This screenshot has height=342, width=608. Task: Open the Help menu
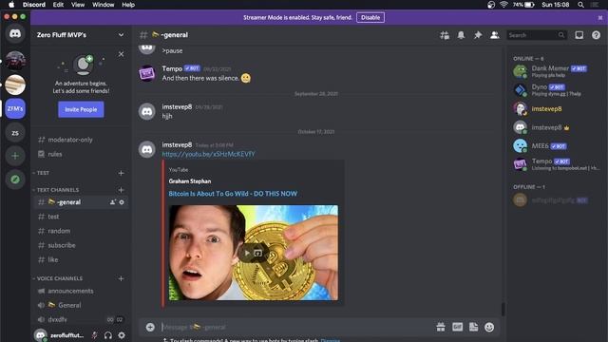click(x=128, y=5)
